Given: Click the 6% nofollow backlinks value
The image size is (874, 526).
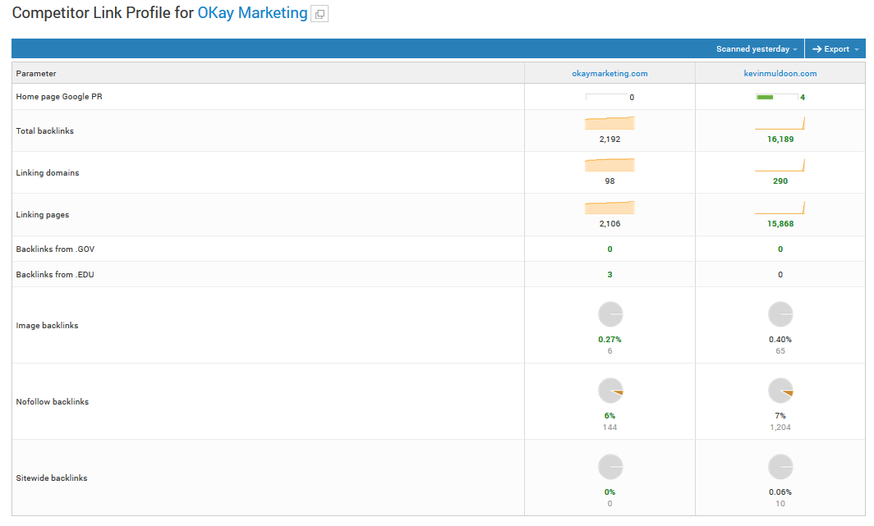Looking at the screenshot, I should pos(609,416).
